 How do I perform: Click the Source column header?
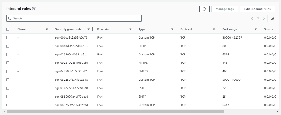pos(268,29)
